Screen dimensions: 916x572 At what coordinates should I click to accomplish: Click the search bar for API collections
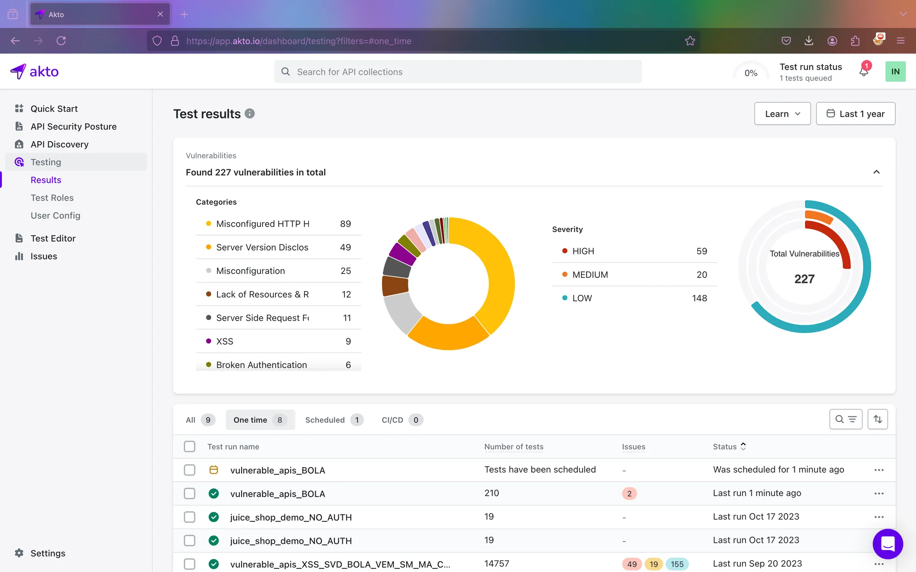(458, 71)
